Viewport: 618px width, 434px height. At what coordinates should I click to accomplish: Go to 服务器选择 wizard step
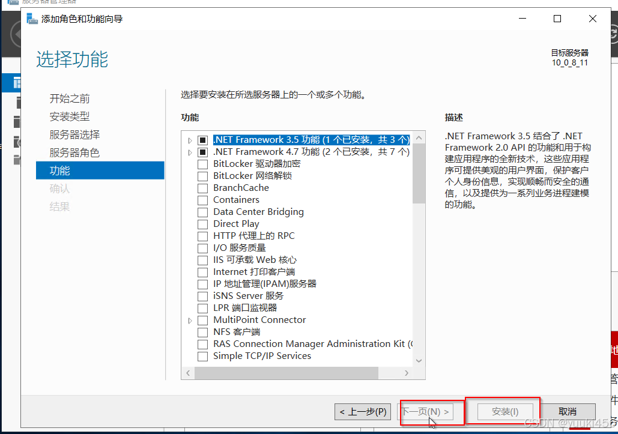[74, 134]
